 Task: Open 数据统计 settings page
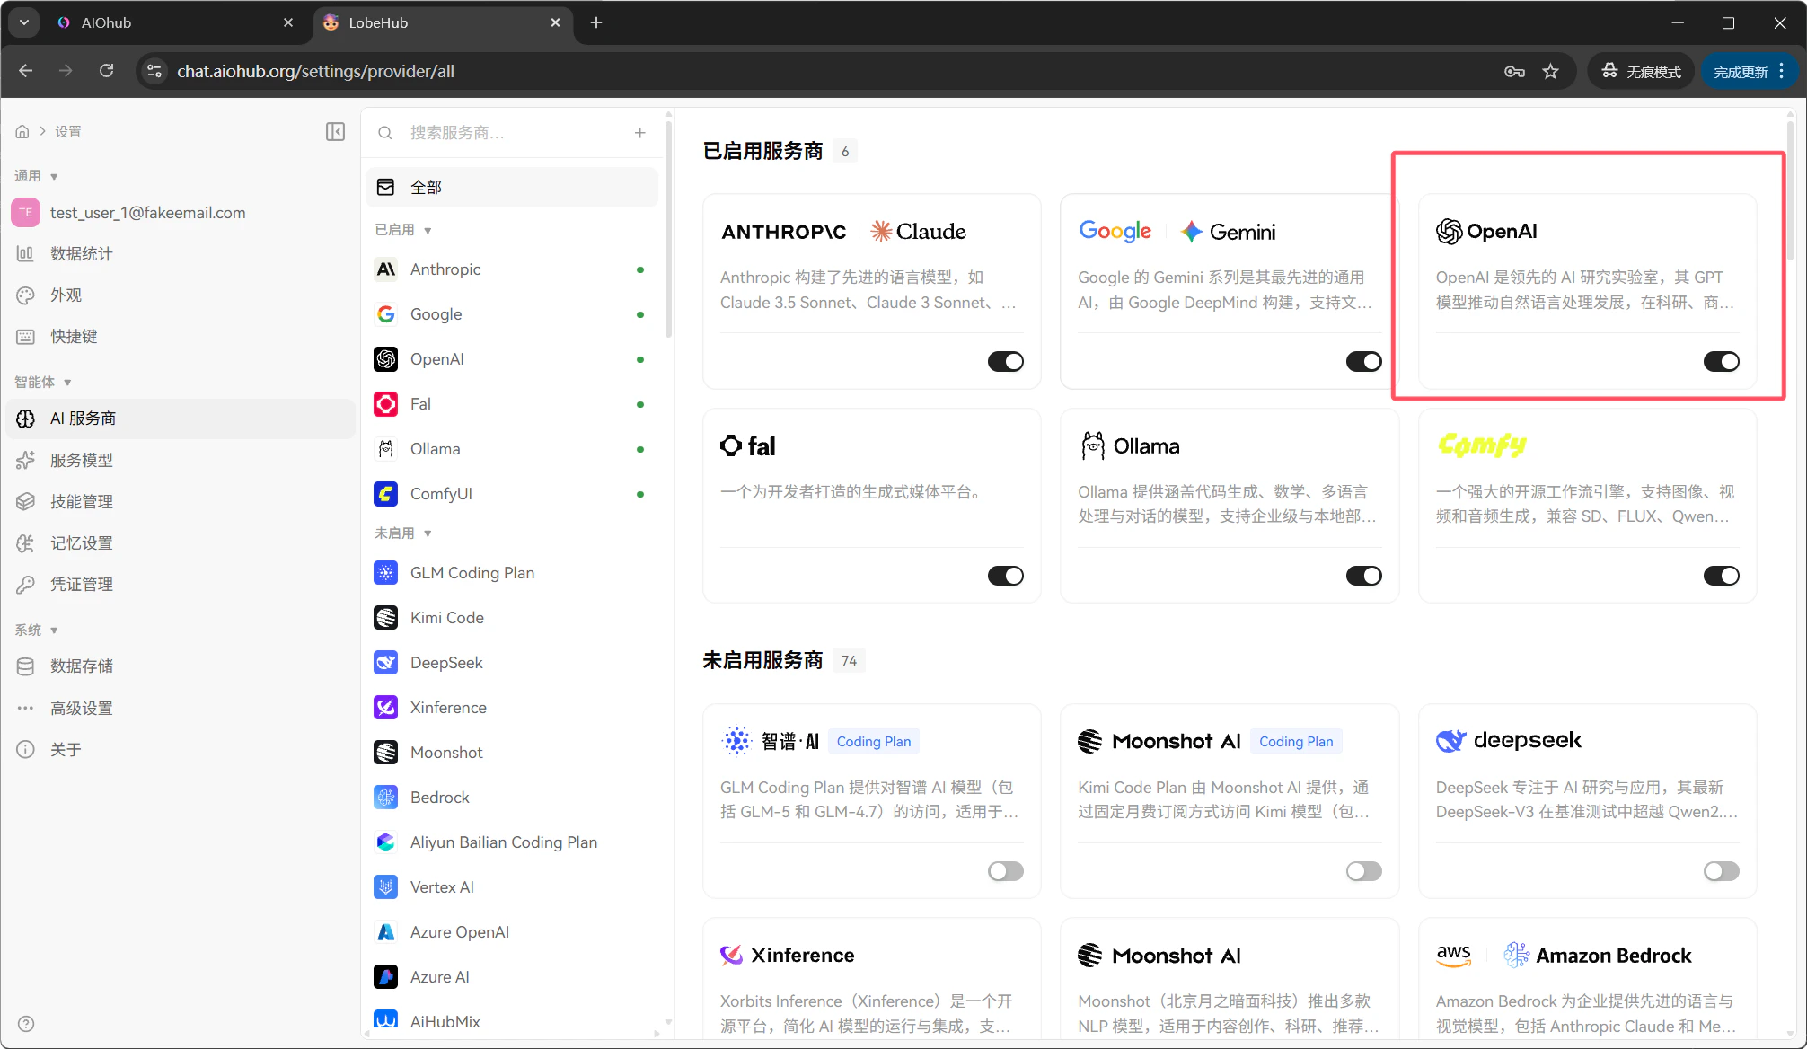(180, 254)
